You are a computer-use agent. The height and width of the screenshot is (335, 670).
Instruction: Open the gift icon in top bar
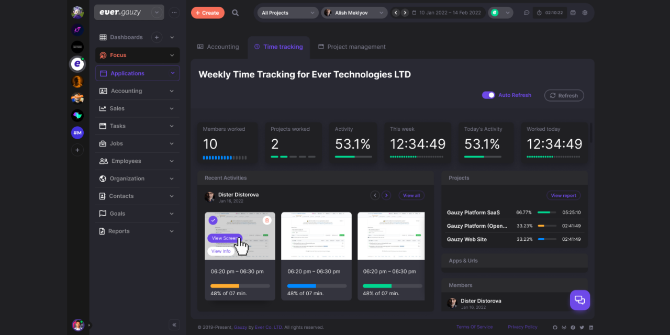(573, 13)
